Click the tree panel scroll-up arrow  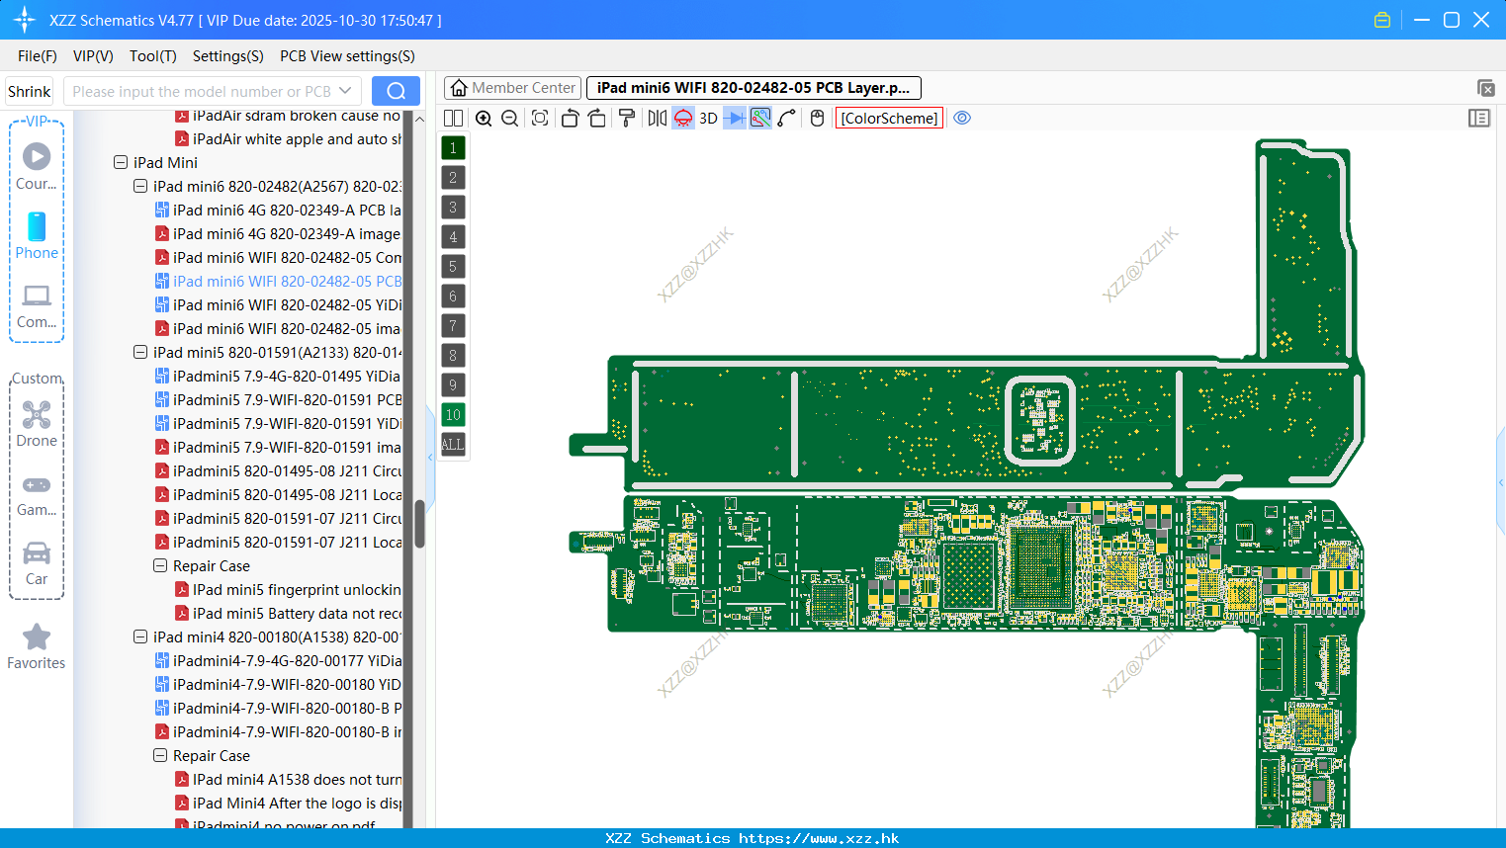419,119
